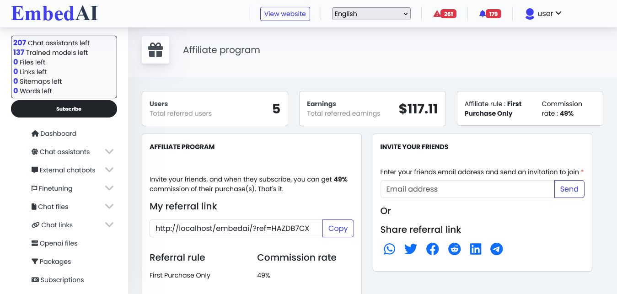Click the referred users count 5
The width and height of the screenshot is (617, 294).
pyautogui.click(x=276, y=109)
